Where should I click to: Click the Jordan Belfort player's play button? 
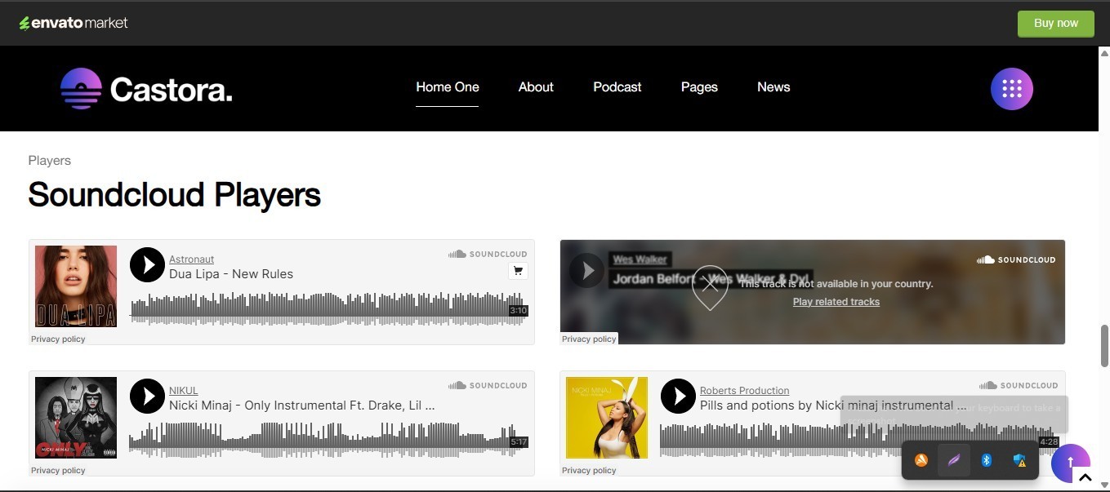point(586,270)
